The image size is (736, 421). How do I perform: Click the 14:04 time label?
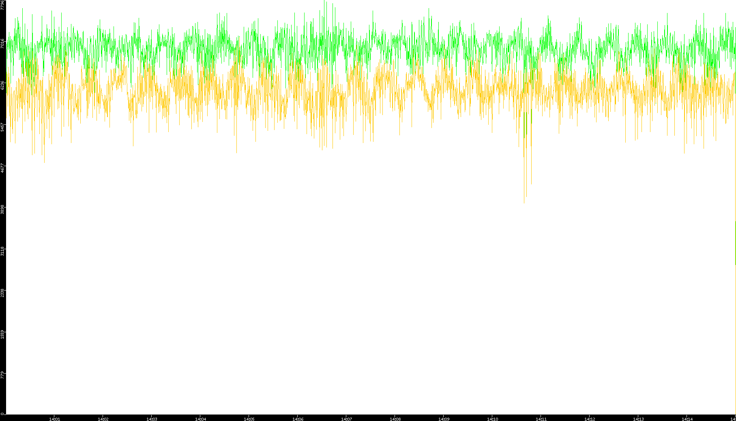(x=200, y=419)
